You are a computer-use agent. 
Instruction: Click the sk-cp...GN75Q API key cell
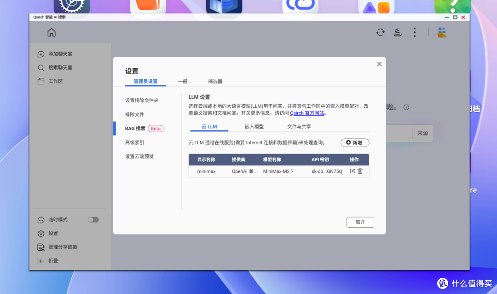click(327, 171)
